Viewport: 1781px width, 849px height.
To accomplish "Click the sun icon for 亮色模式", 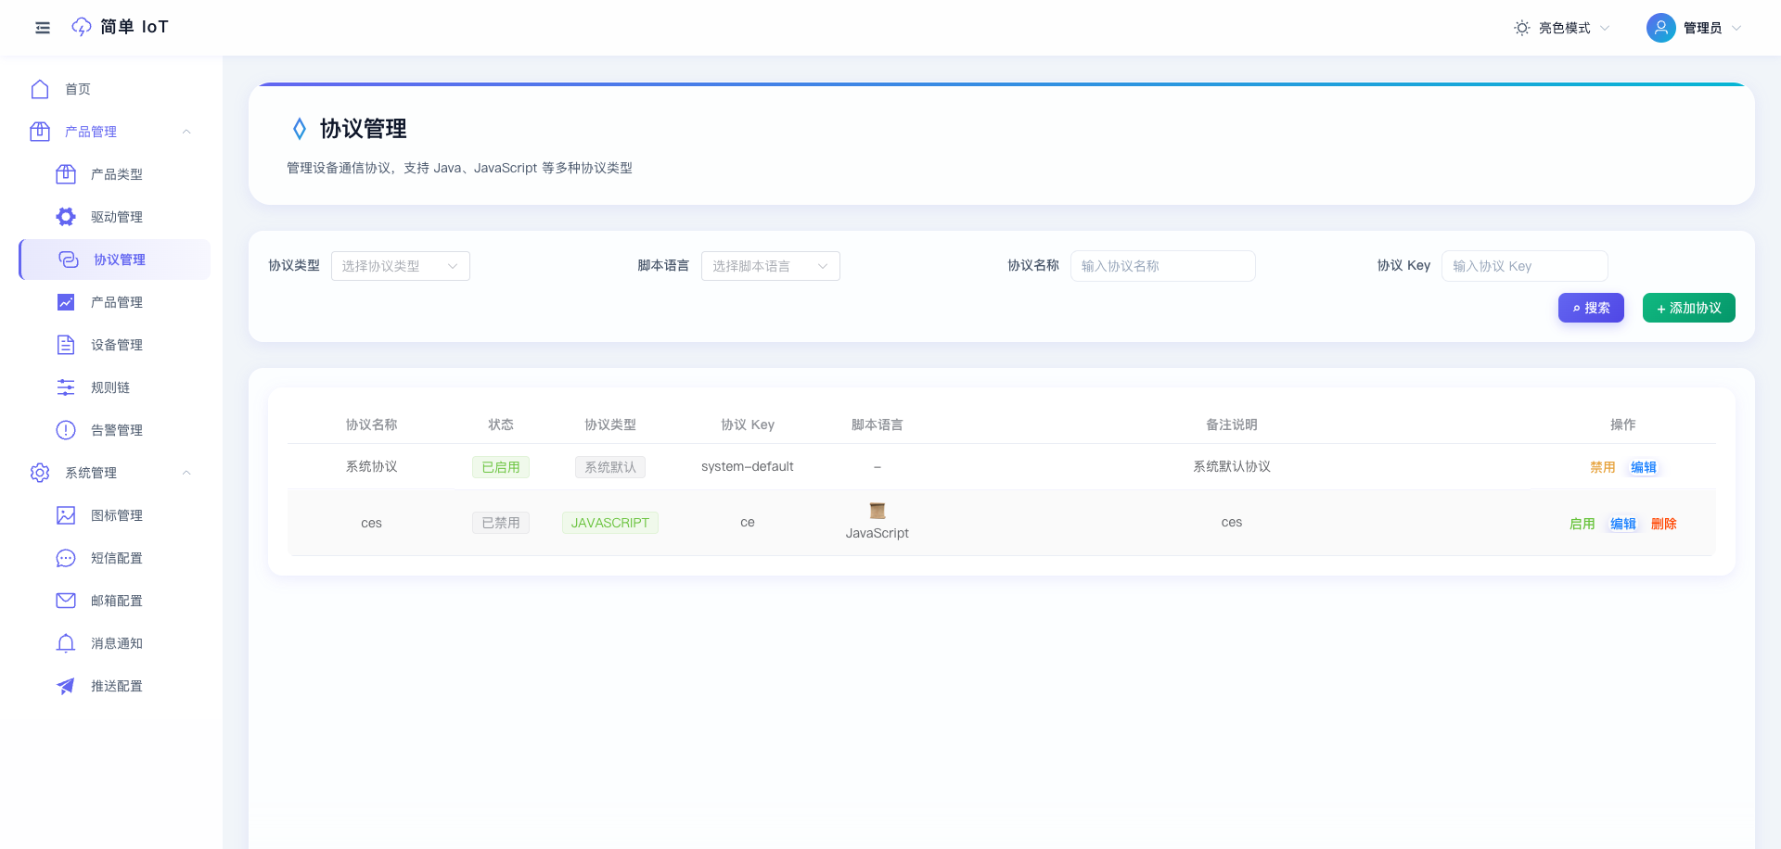I will tap(1522, 28).
